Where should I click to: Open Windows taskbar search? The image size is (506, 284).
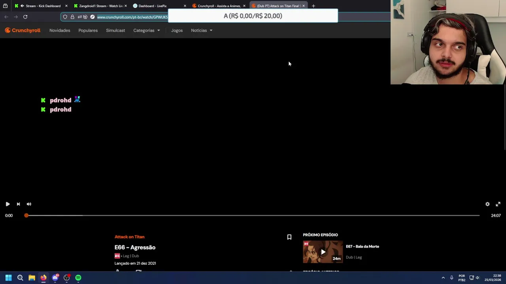(x=20, y=278)
